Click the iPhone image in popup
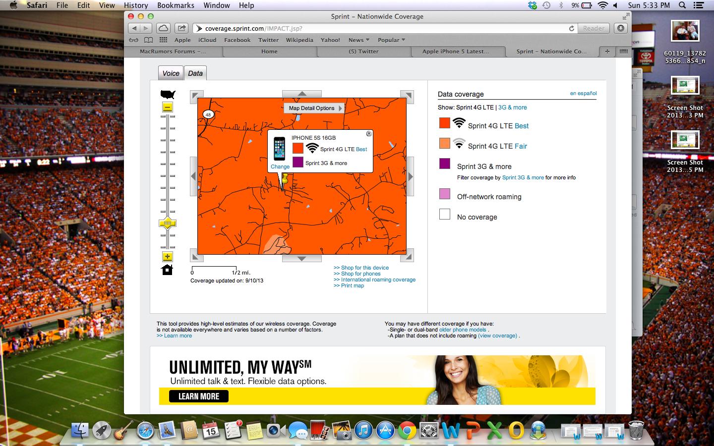Viewport: 714px width, 446px height. [280, 149]
